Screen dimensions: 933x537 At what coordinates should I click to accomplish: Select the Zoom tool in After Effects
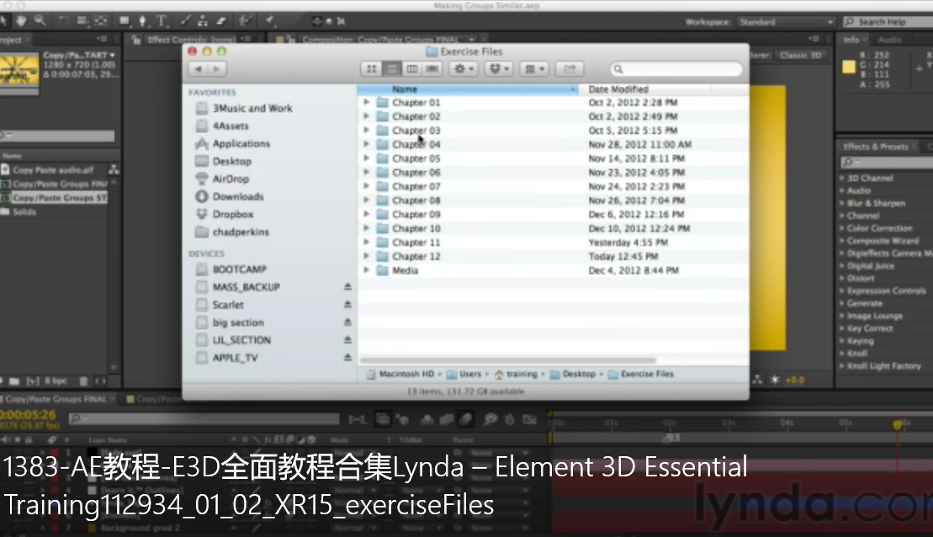(x=40, y=21)
